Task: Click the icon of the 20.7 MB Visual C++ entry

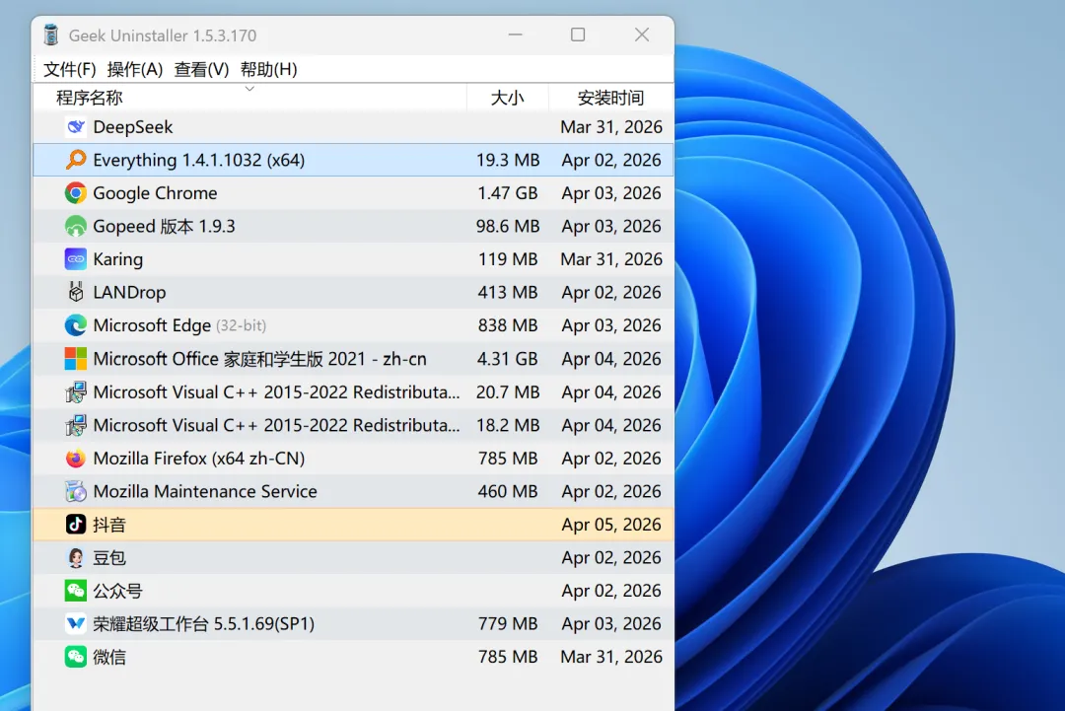Action: click(75, 391)
